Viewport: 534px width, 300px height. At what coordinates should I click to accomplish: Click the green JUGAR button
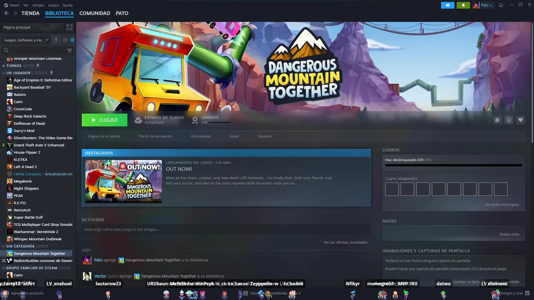coord(105,120)
